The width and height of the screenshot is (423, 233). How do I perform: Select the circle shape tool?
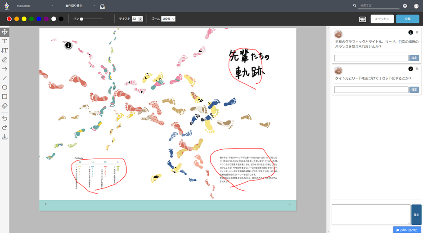(x=4, y=87)
